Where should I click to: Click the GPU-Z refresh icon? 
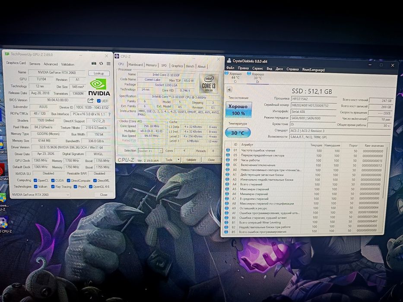click(x=101, y=63)
